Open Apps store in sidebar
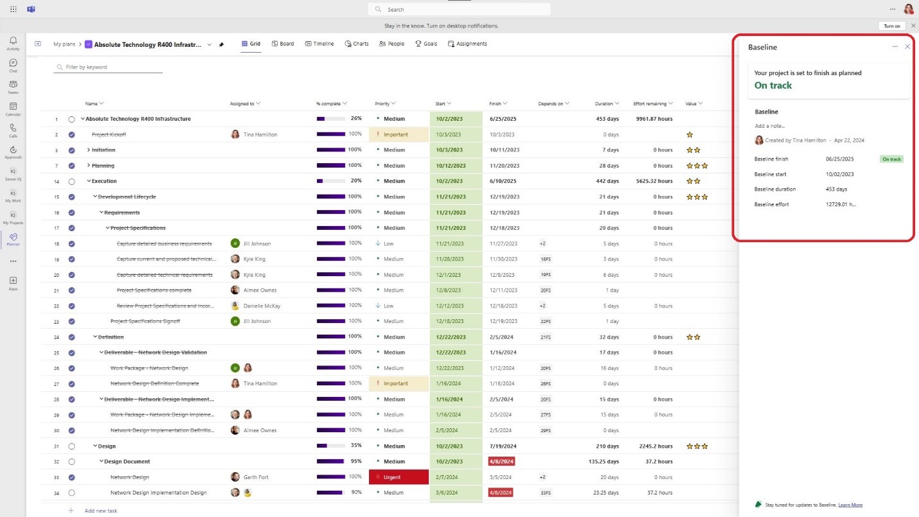The width and height of the screenshot is (919, 517). click(13, 283)
